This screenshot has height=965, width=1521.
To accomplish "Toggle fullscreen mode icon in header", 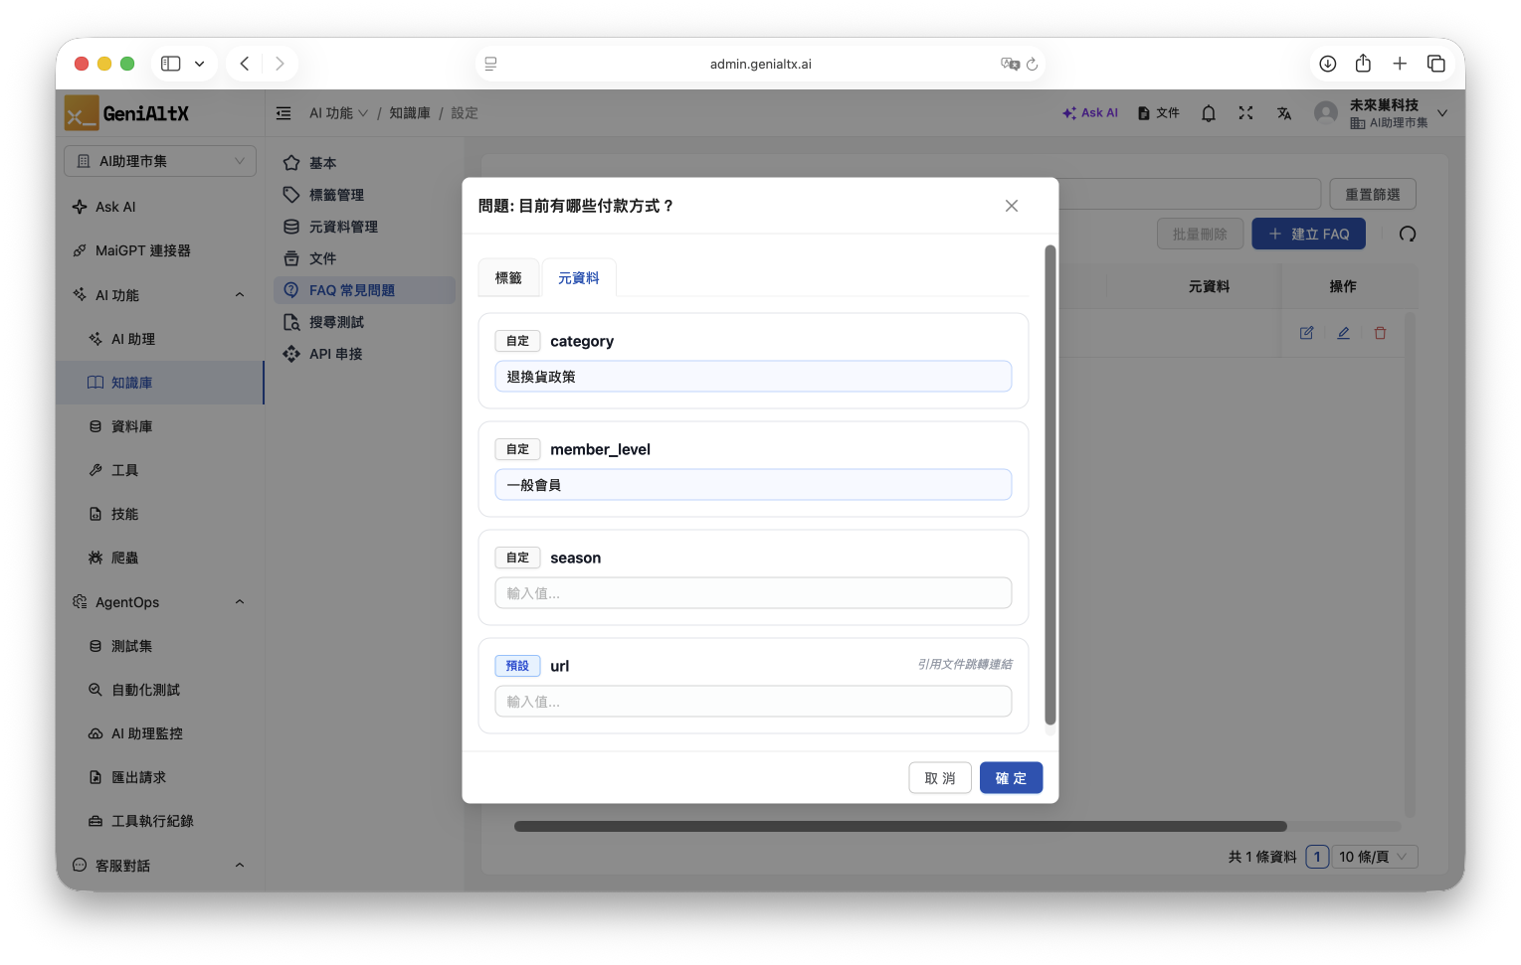I will [x=1245, y=113].
